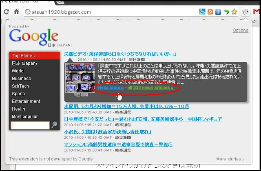Open the Business news category
This screenshot has height=171, width=261.
[34, 79]
